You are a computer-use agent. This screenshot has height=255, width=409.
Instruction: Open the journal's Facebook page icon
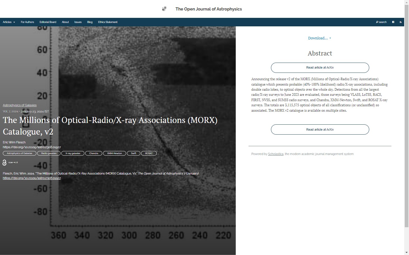(x=393, y=22)
